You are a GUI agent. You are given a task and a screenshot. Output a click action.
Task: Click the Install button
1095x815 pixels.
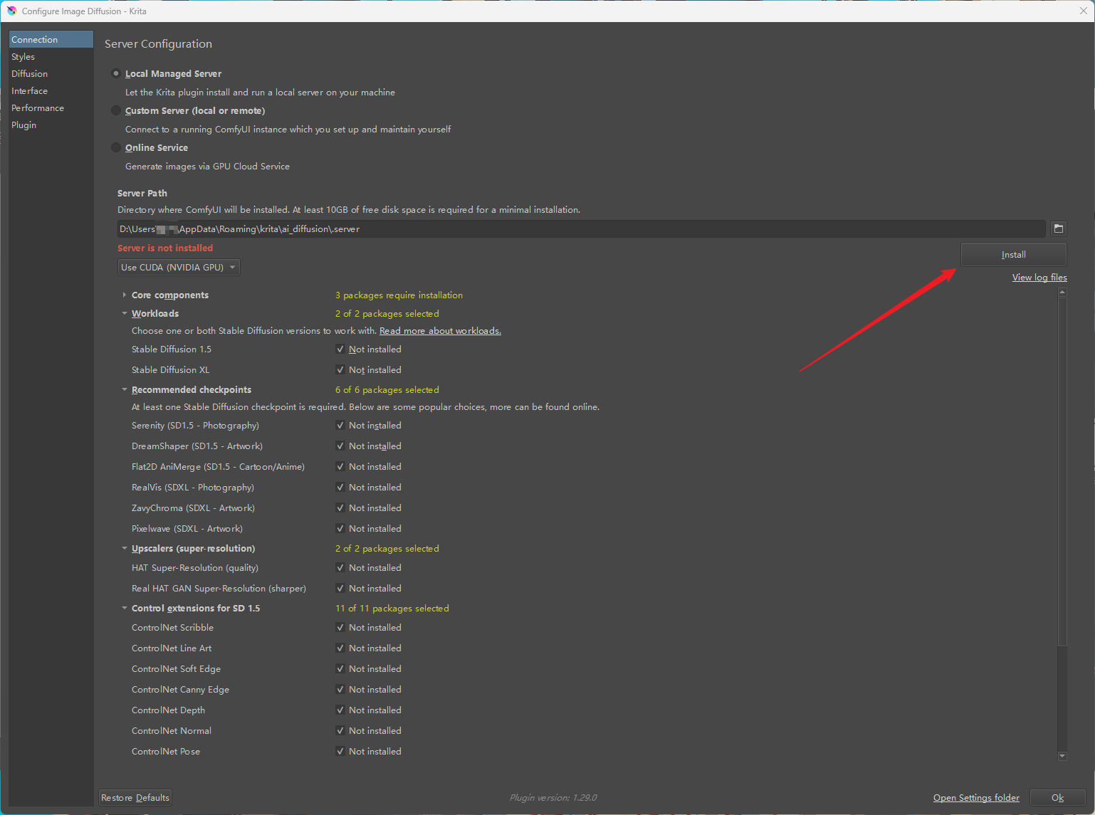1014,255
